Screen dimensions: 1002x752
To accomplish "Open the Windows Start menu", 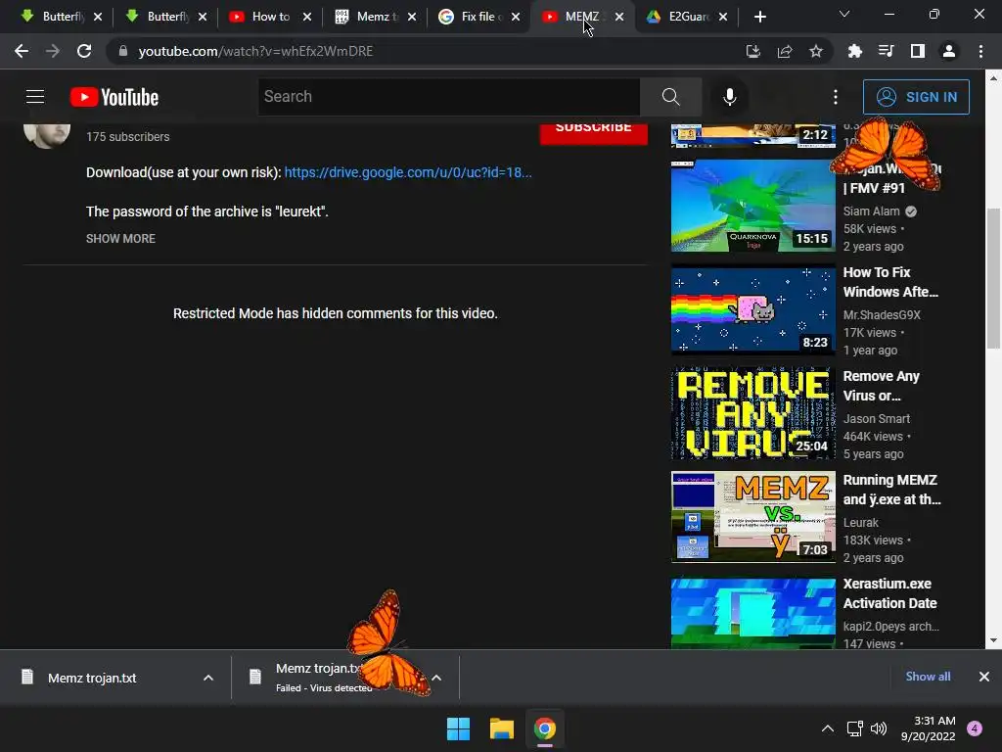I will 458,728.
